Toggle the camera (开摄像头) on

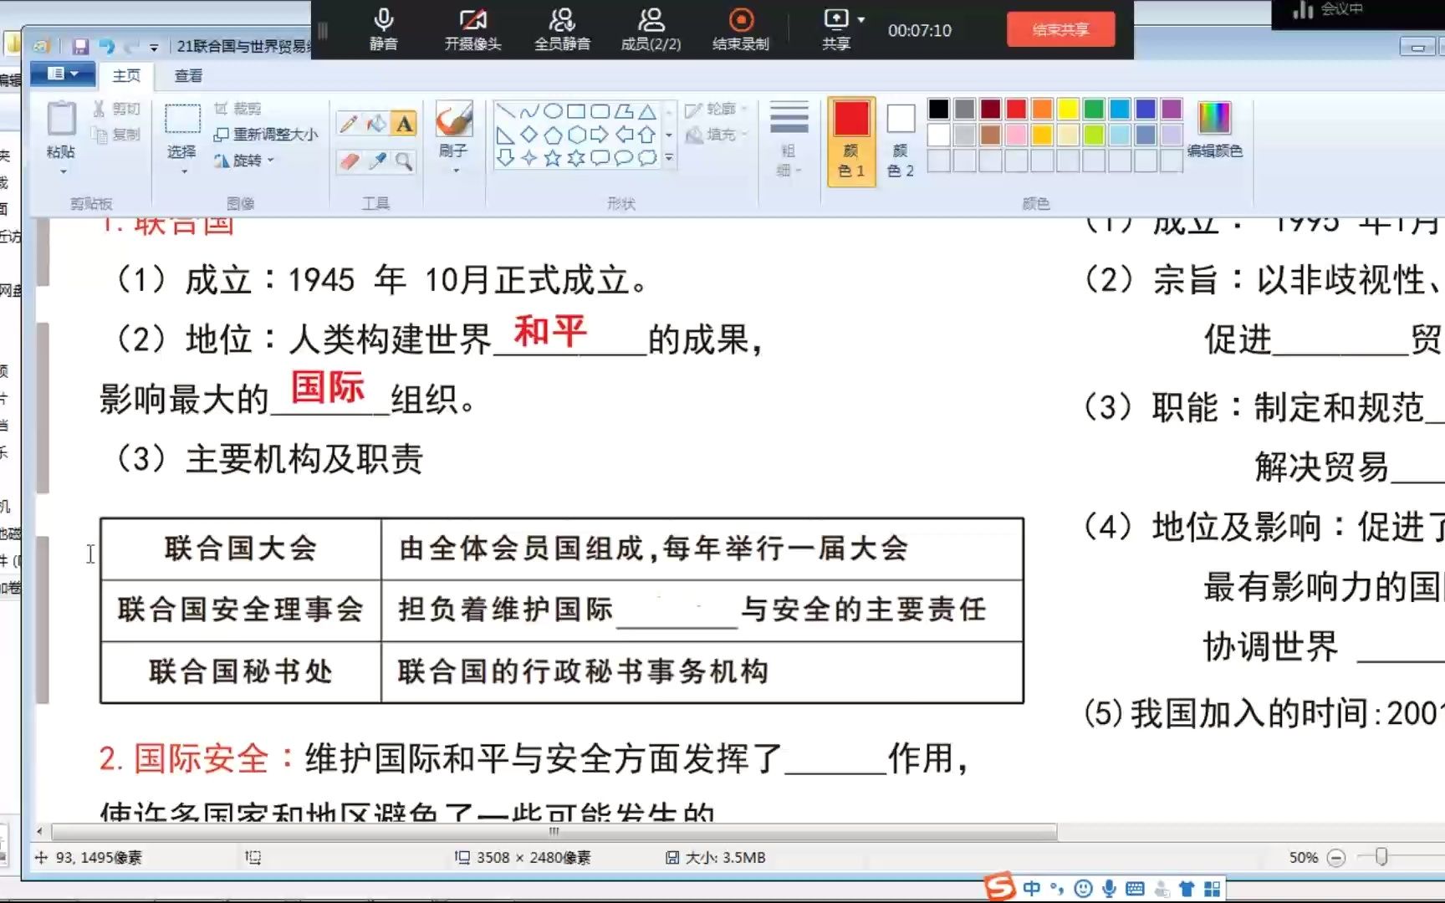(x=472, y=29)
